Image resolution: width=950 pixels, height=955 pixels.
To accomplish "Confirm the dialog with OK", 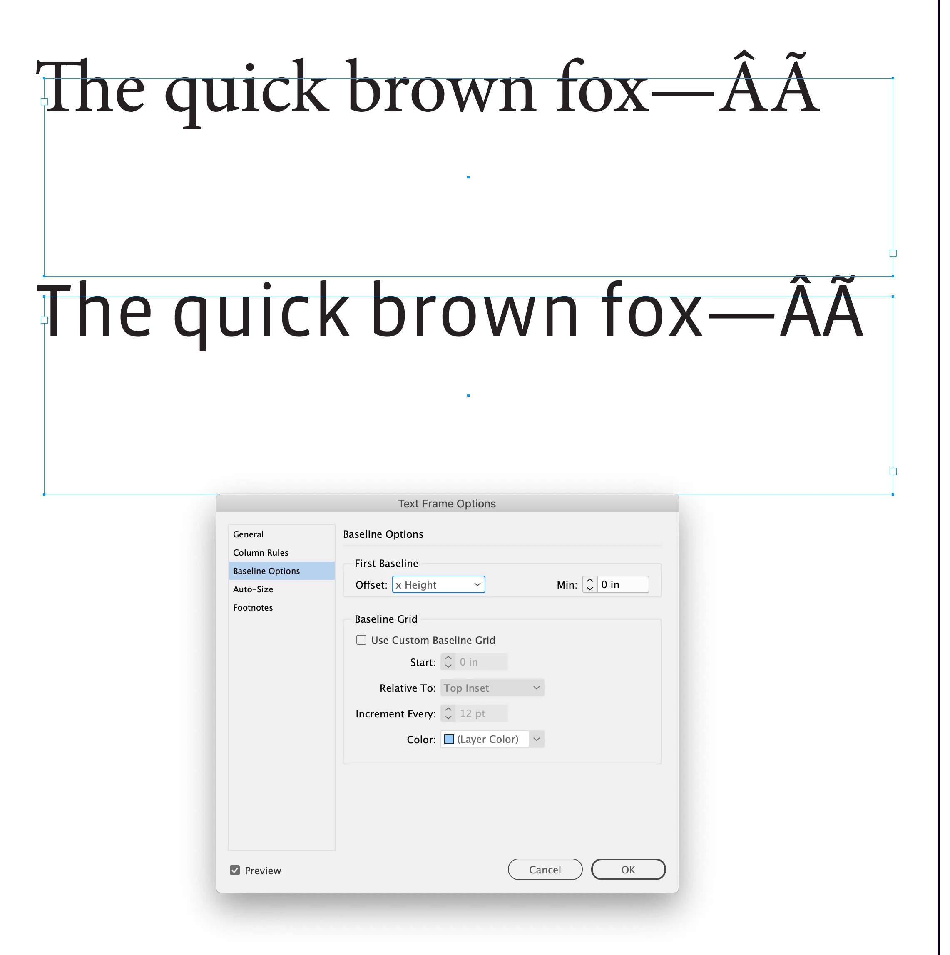I will [628, 870].
